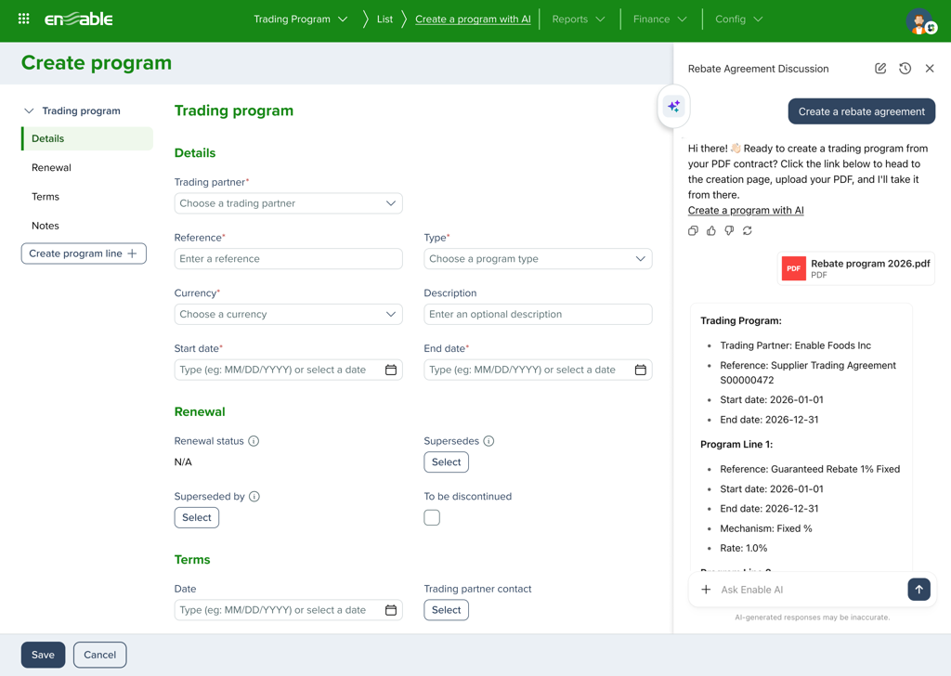Click the Reference input field
Viewport: 951px width, 676px height.
(x=288, y=259)
